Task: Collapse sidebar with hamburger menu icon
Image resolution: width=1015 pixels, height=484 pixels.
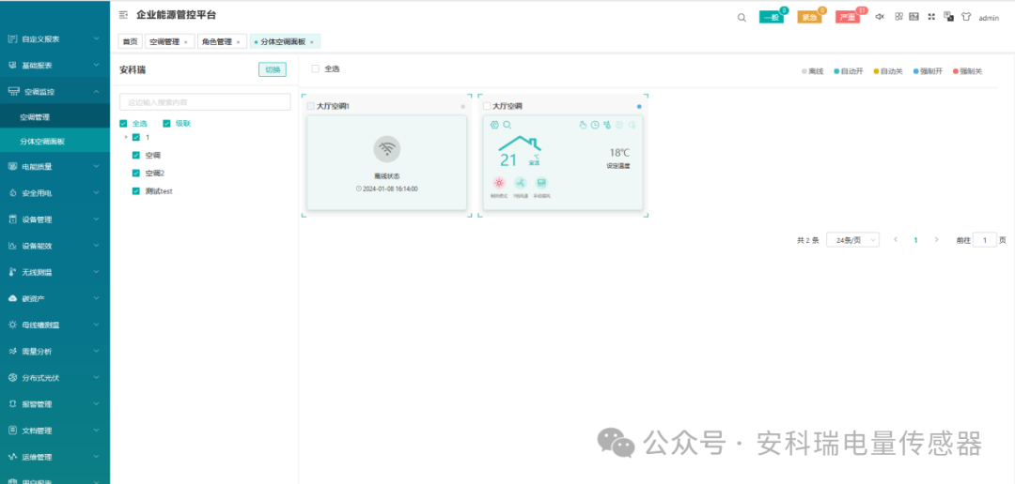Action: (124, 15)
